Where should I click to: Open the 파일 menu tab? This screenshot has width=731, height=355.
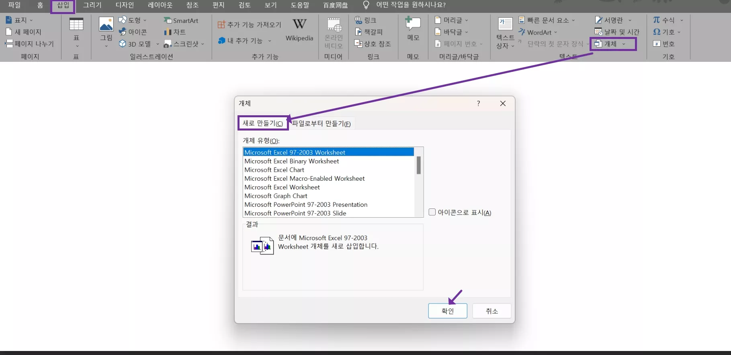tap(14, 5)
